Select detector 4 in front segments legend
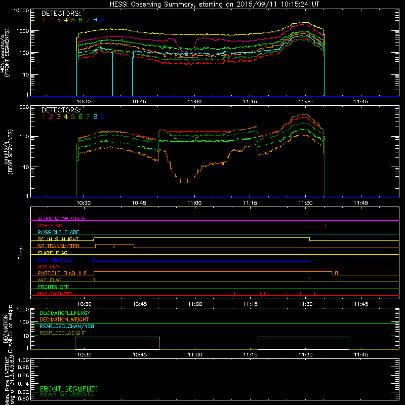Image resolution: width=405 pixels, height=405 pixels. click(66, 20)
